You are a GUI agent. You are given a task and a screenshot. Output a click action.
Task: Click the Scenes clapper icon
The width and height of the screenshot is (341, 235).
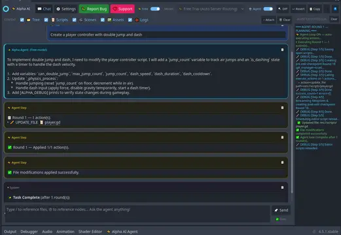81,20
